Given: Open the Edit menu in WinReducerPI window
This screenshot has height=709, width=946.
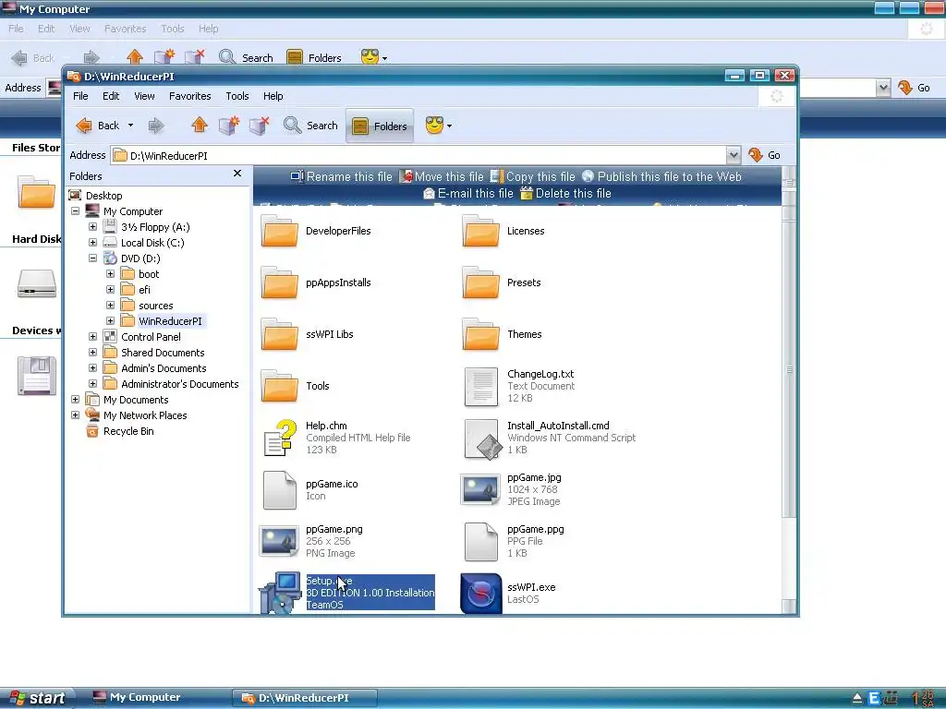Looking at the screenshot, I should (111, 96).
